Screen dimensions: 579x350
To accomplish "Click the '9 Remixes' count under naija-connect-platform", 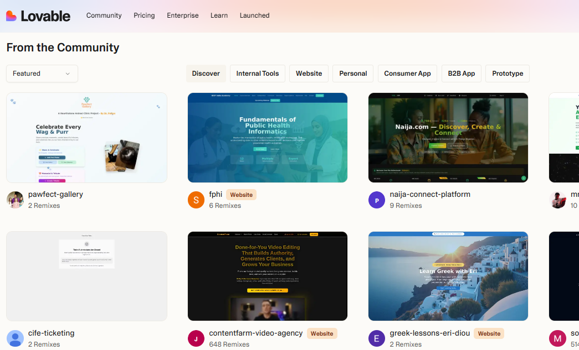I will [406, 206].
